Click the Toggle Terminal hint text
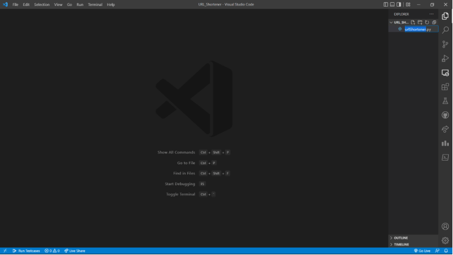Image resolution: width=453 pixels, height=255 pixels. point(180,194)
